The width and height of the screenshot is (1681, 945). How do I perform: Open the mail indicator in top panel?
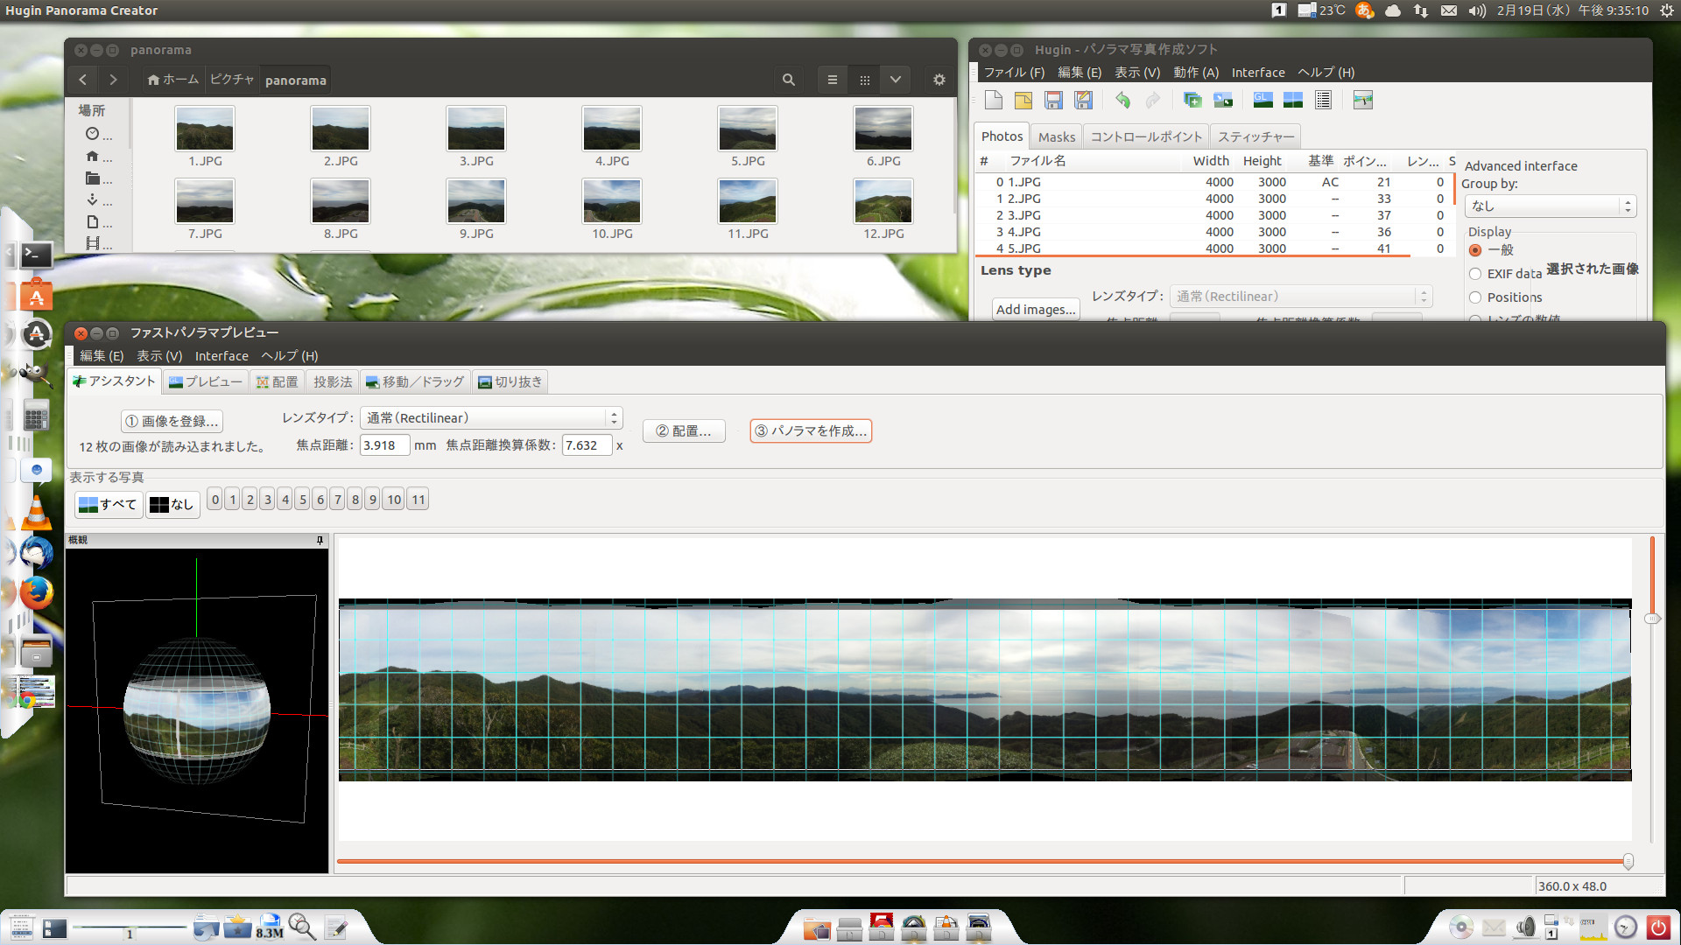pos(1449,10)
